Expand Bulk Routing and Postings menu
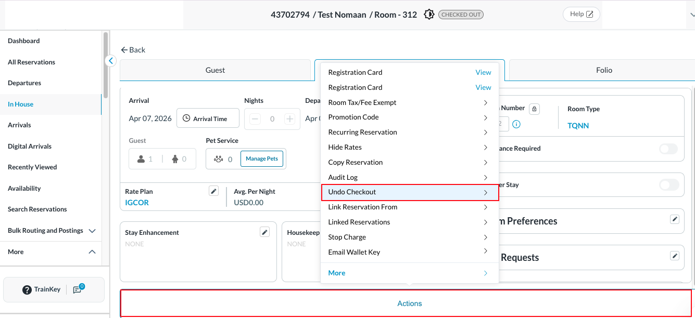Image resolution: width=695 pixels, height=318 pixels. click(92, 231)
